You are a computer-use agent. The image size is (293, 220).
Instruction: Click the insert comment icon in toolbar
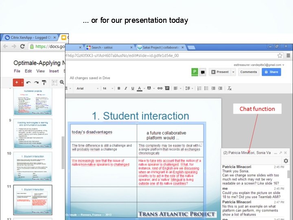[x=167, y=88]
